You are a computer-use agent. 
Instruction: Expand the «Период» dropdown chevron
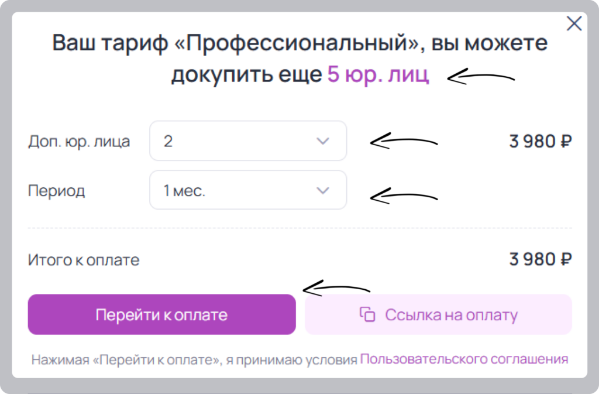323,190
